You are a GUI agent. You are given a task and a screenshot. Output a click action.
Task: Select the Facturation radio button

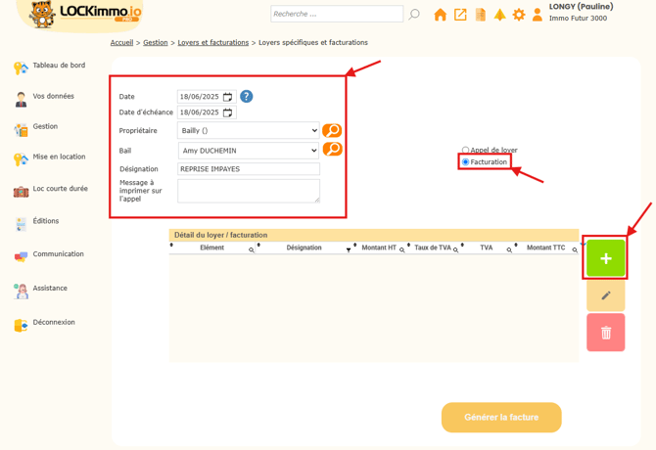point(466,162)
